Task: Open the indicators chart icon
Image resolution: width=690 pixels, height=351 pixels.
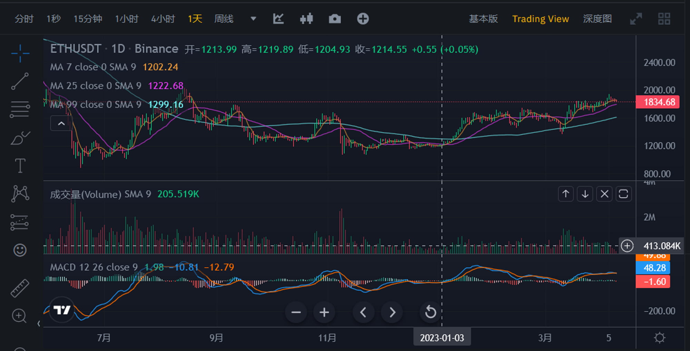Action: 278,19
